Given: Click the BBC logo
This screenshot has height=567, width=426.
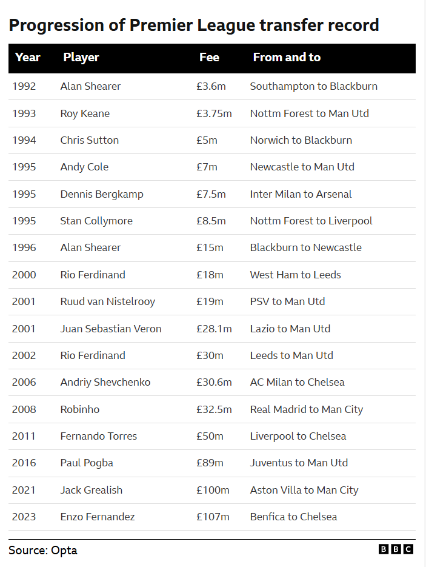Looking at the screenshot, I should pos(396,549).
